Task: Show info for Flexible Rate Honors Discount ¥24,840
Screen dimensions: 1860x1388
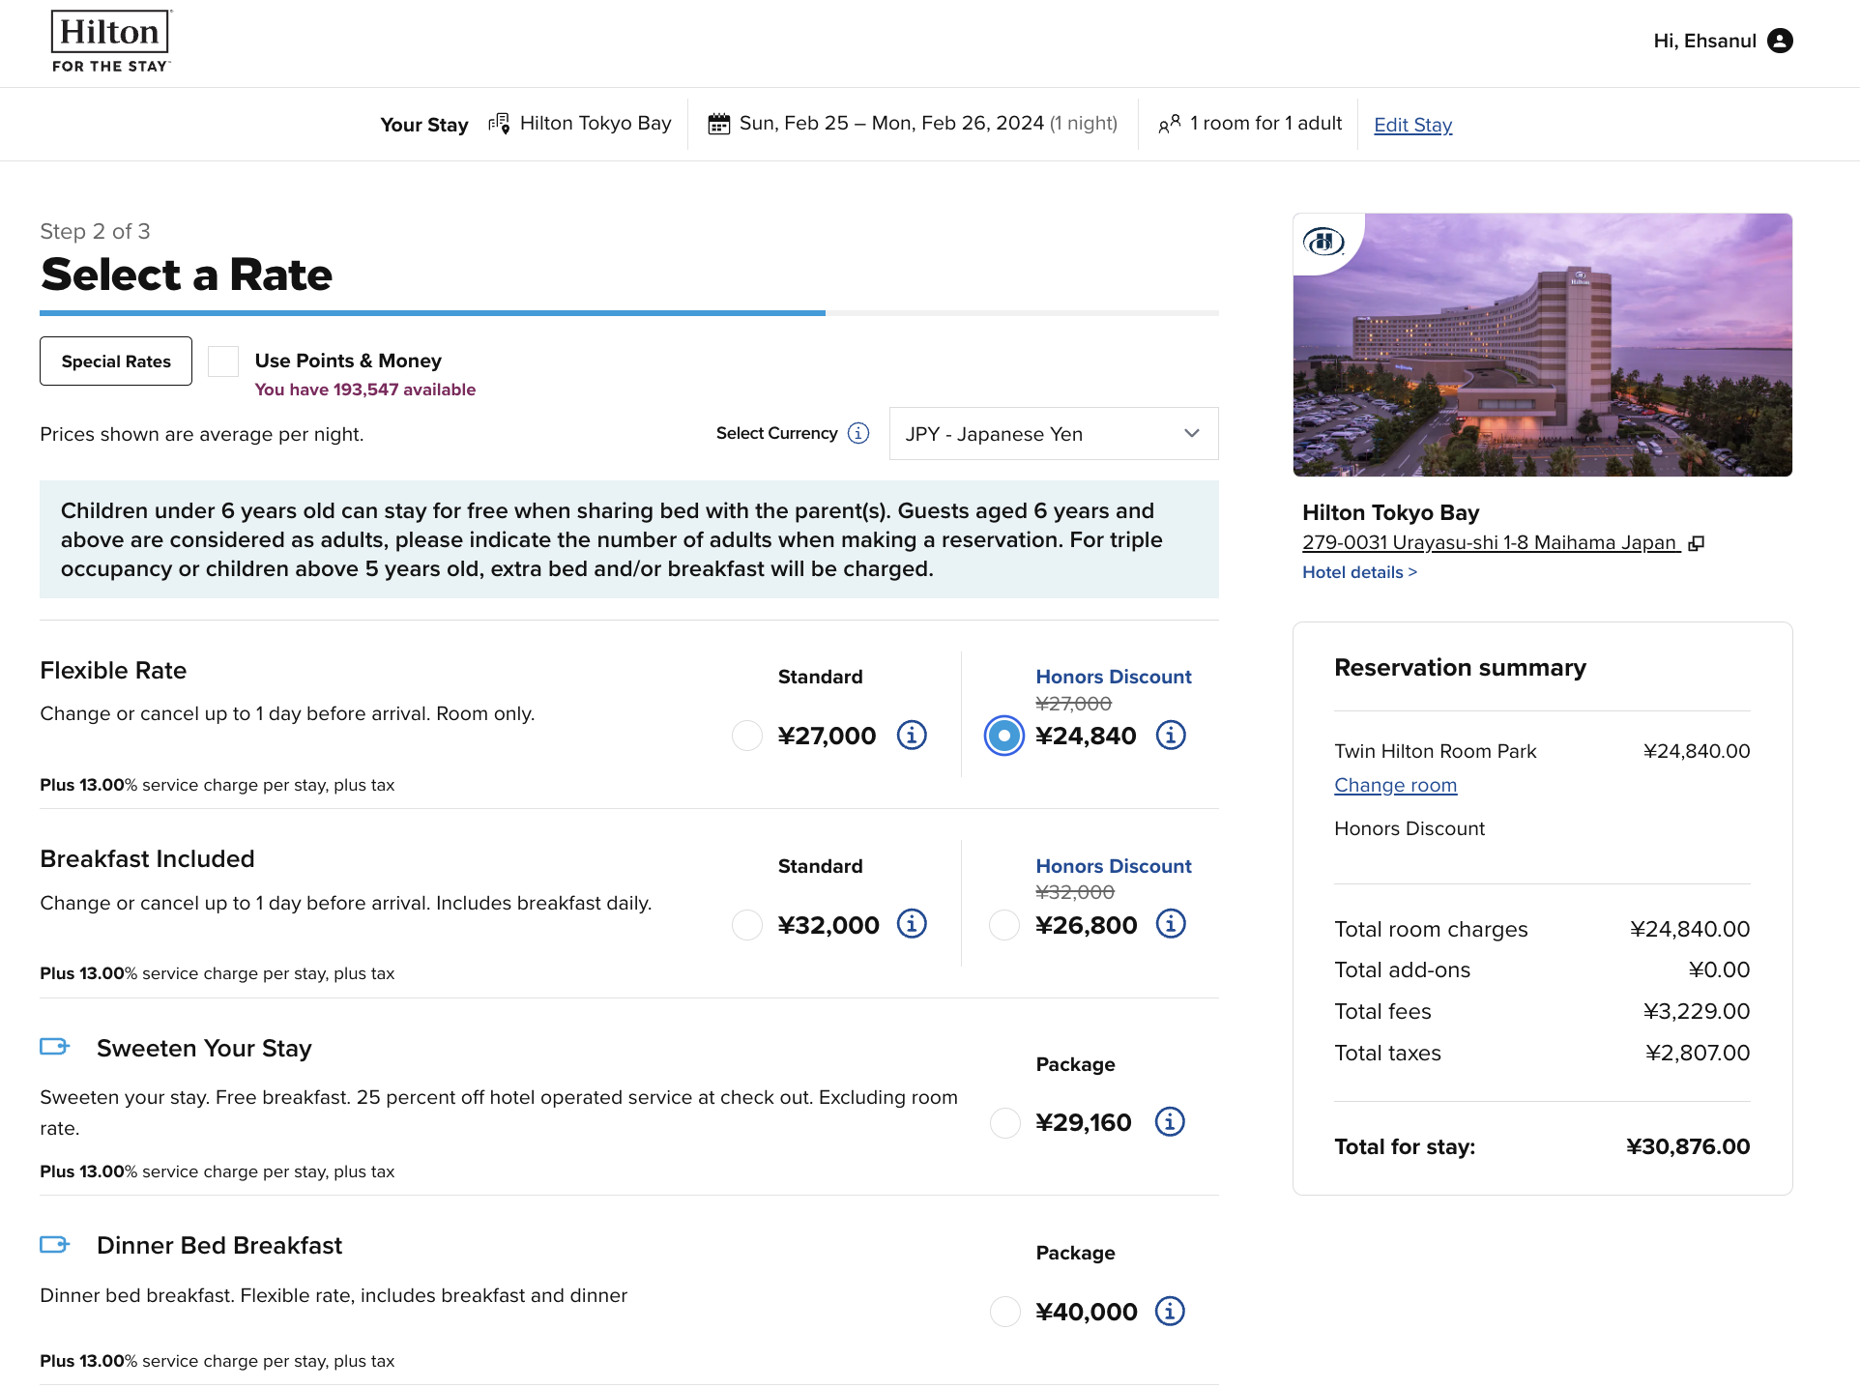Action: coord(1171,736)
